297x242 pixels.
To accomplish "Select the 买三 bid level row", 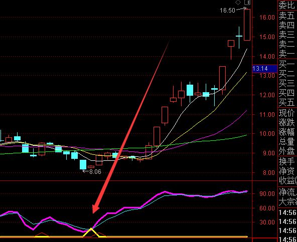I will coord(287,84).
